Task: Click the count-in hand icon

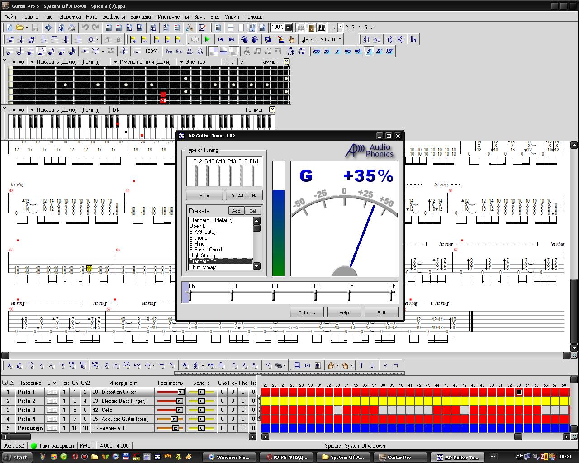Action: (x=291, y=39)
